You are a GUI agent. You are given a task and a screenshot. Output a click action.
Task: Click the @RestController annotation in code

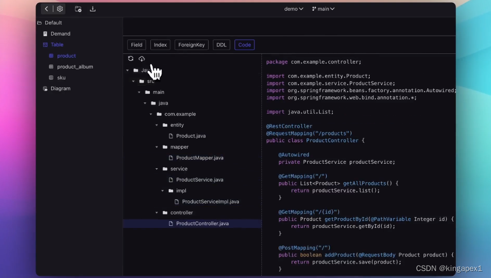[289, 126]
